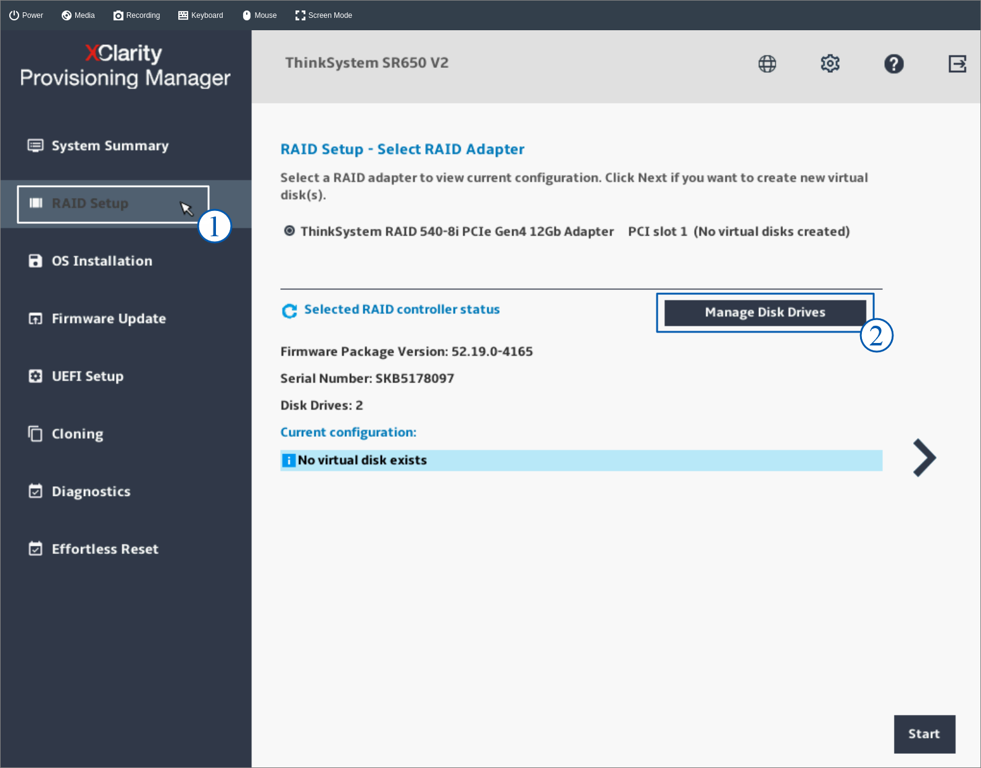Click the RAID Setup sidebar icon
The width and height of the screenshot is (981, 768).
[36, 203]
